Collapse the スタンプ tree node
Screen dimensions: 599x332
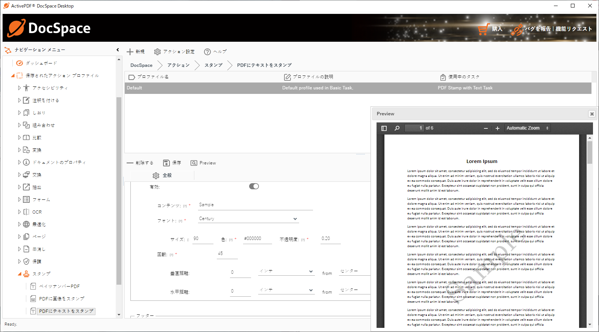pyautogui.click(x=20, y=274)
